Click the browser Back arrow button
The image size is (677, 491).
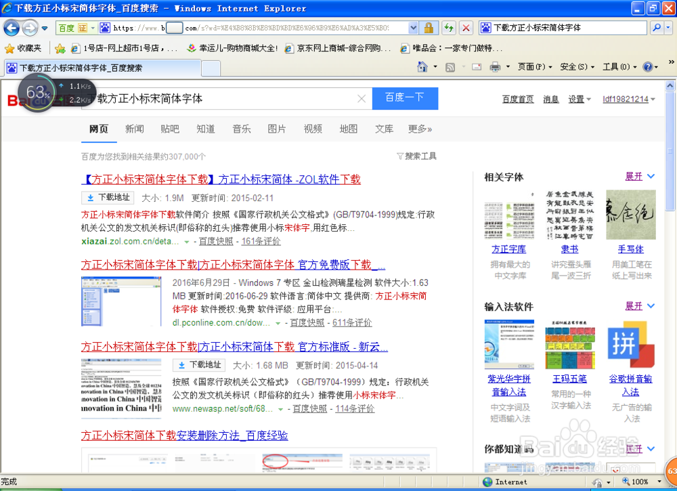(12, 28)
